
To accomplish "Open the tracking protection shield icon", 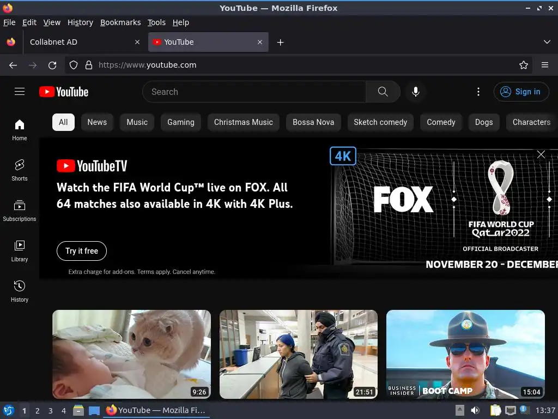I will 74,65.
